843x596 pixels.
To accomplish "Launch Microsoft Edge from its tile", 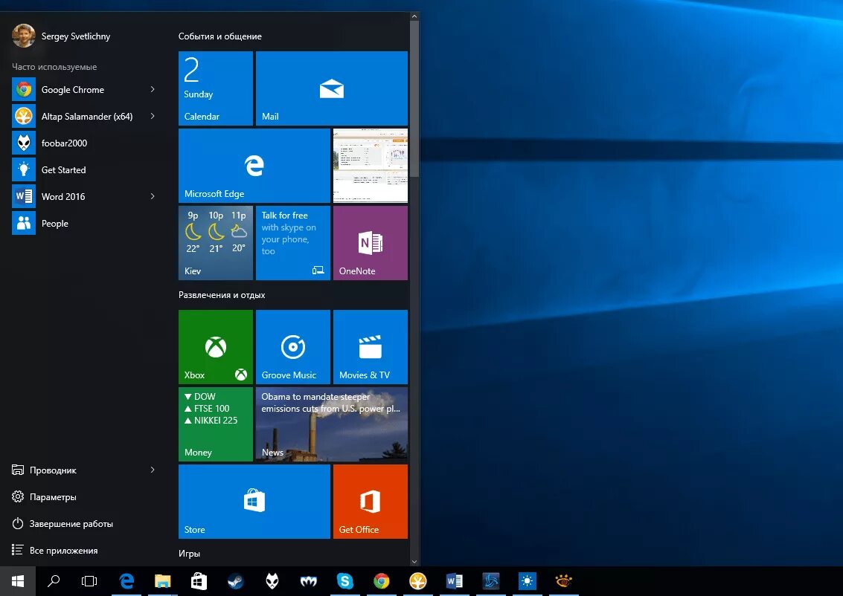I will 254,166.
